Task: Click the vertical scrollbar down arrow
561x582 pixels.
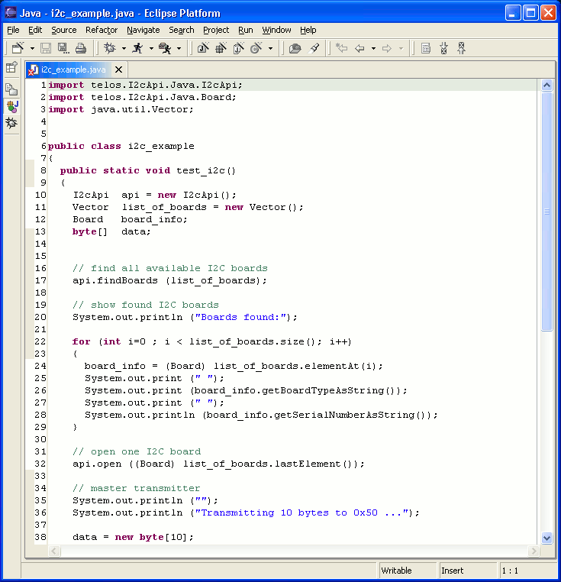Action: pos(546,538)
